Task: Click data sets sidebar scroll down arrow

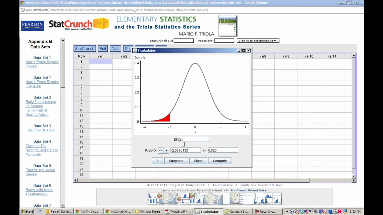Action: coord(63,205)
